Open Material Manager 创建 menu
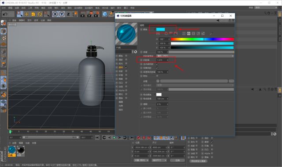The image size is (282, 167). pos(14,143)
